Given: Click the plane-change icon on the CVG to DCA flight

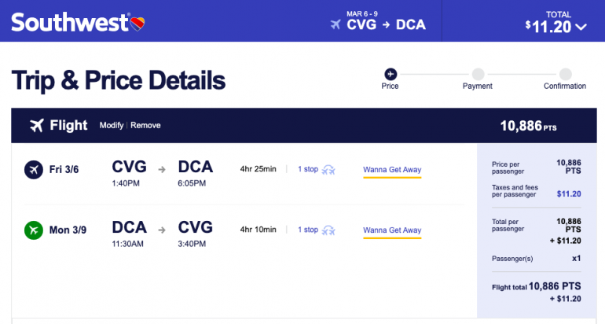Looking at the screenshot, I should click(x=329, y=169).
